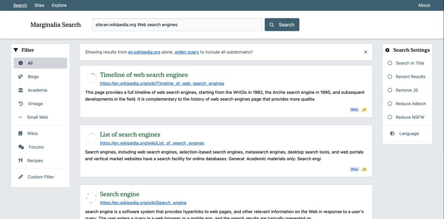Select the Vintage filter

coord(40,103)
